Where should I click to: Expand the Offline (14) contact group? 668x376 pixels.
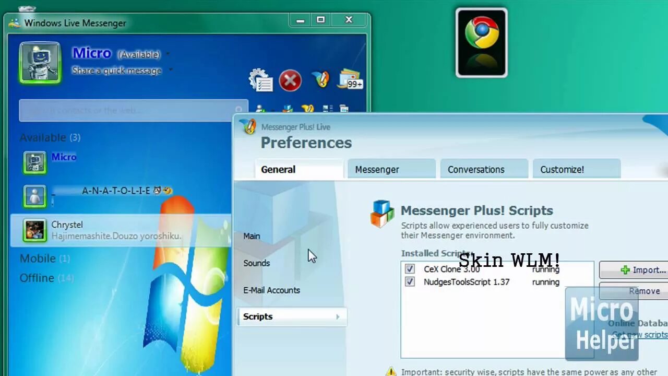[46, 278]
